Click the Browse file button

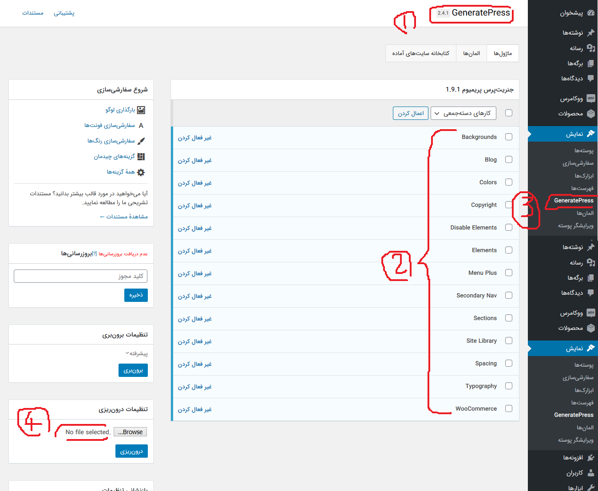130,432
